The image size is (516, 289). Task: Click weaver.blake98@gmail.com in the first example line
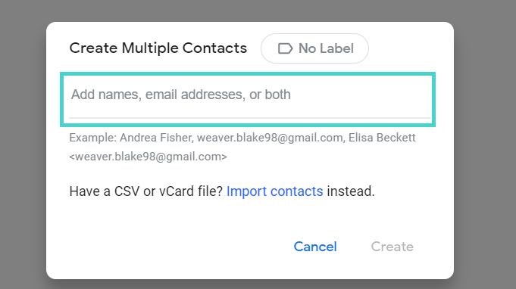[271, 138]
